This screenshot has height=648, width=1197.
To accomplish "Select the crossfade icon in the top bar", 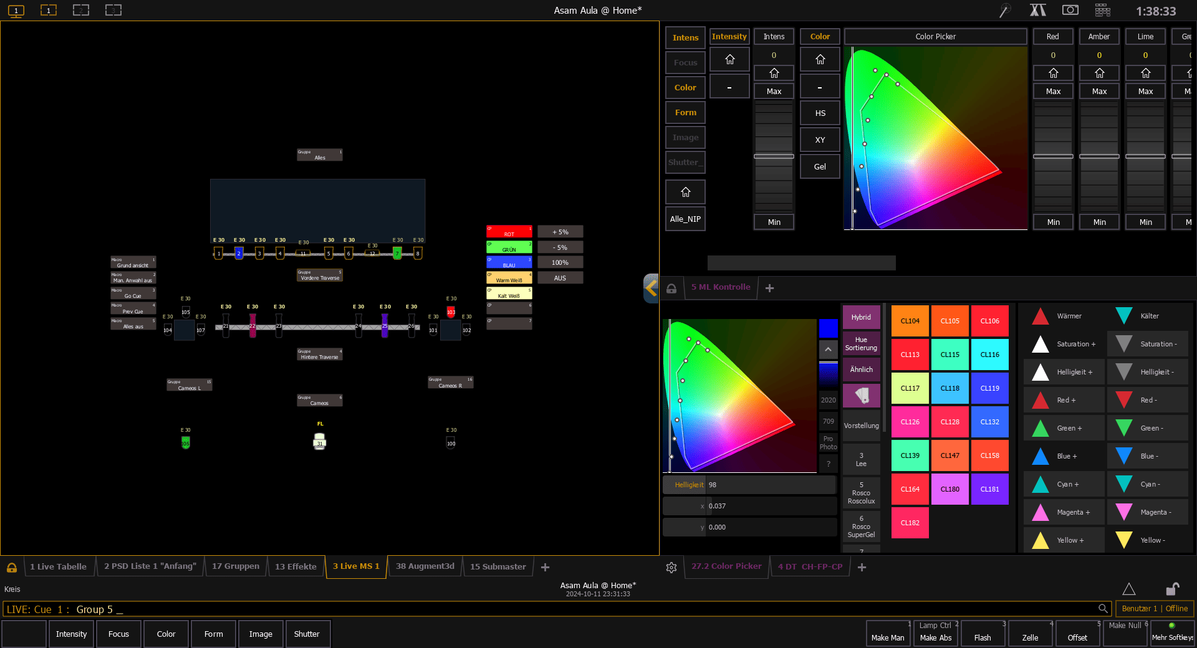I will pyautogui.click(x=1037, y=10).
